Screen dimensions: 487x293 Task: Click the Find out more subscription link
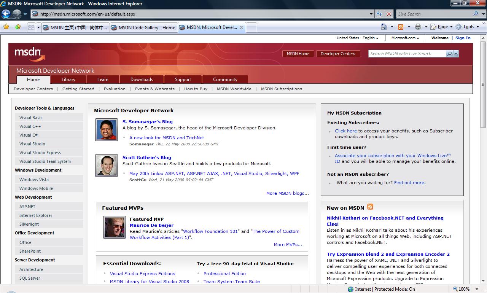point(409,183)
